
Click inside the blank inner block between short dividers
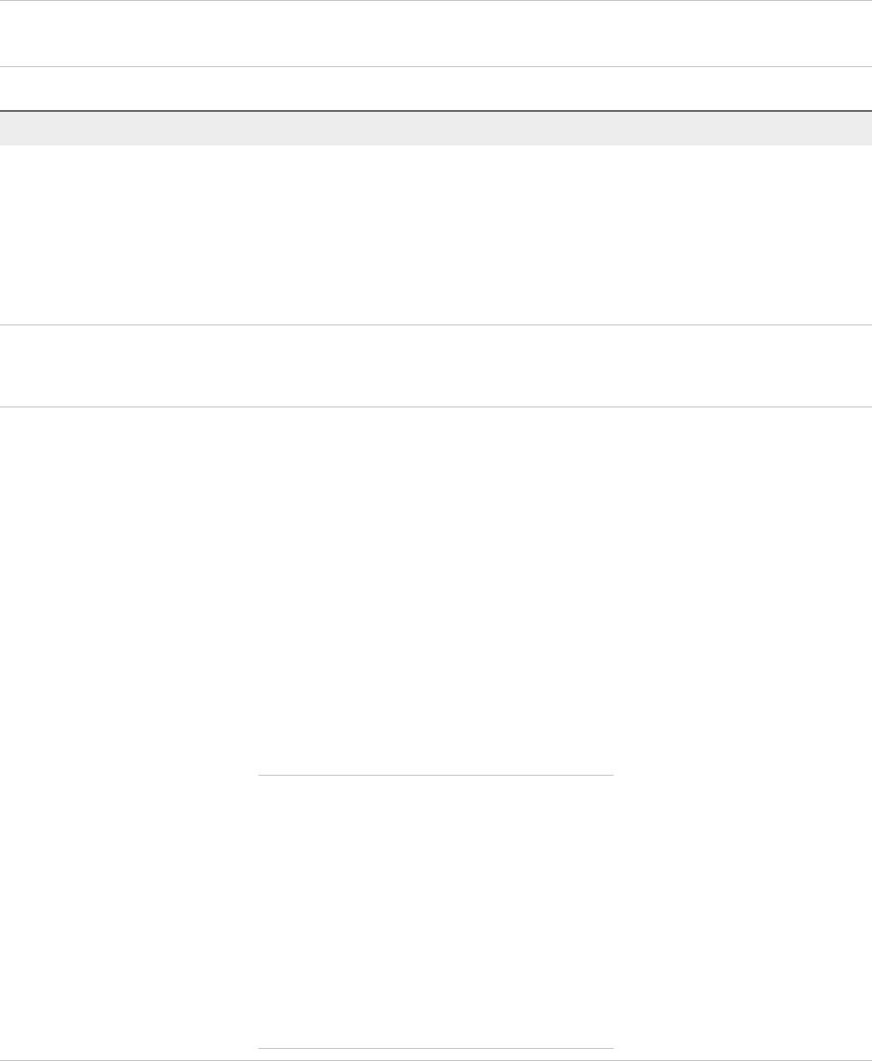click(436, 912)
